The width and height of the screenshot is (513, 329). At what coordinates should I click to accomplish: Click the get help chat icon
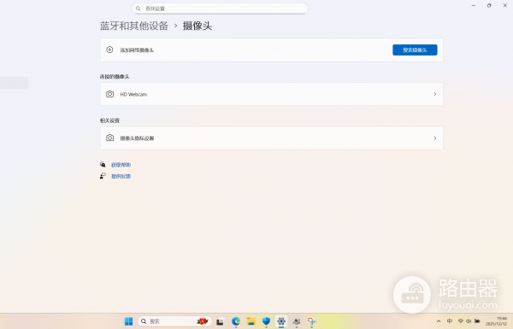point(103,164)
